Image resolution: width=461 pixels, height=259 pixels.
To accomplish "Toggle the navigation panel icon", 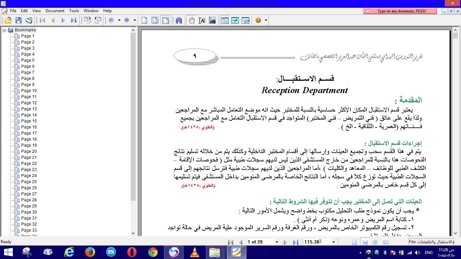I will pyautogui.click(x=225, y=21).
